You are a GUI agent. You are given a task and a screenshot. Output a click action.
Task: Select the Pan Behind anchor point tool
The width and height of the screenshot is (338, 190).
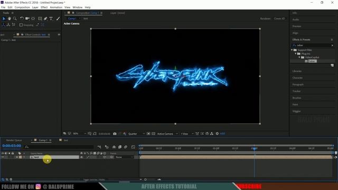click(33, 19)
